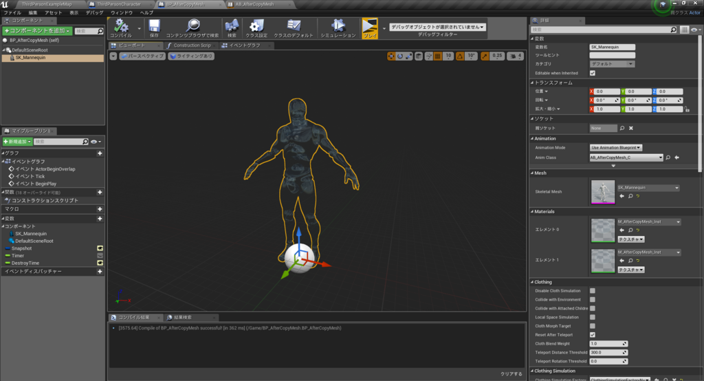The height and width of the screenshot is (381, 704).
Task: Click パースペクティブ view mode button
Action: 142,56
